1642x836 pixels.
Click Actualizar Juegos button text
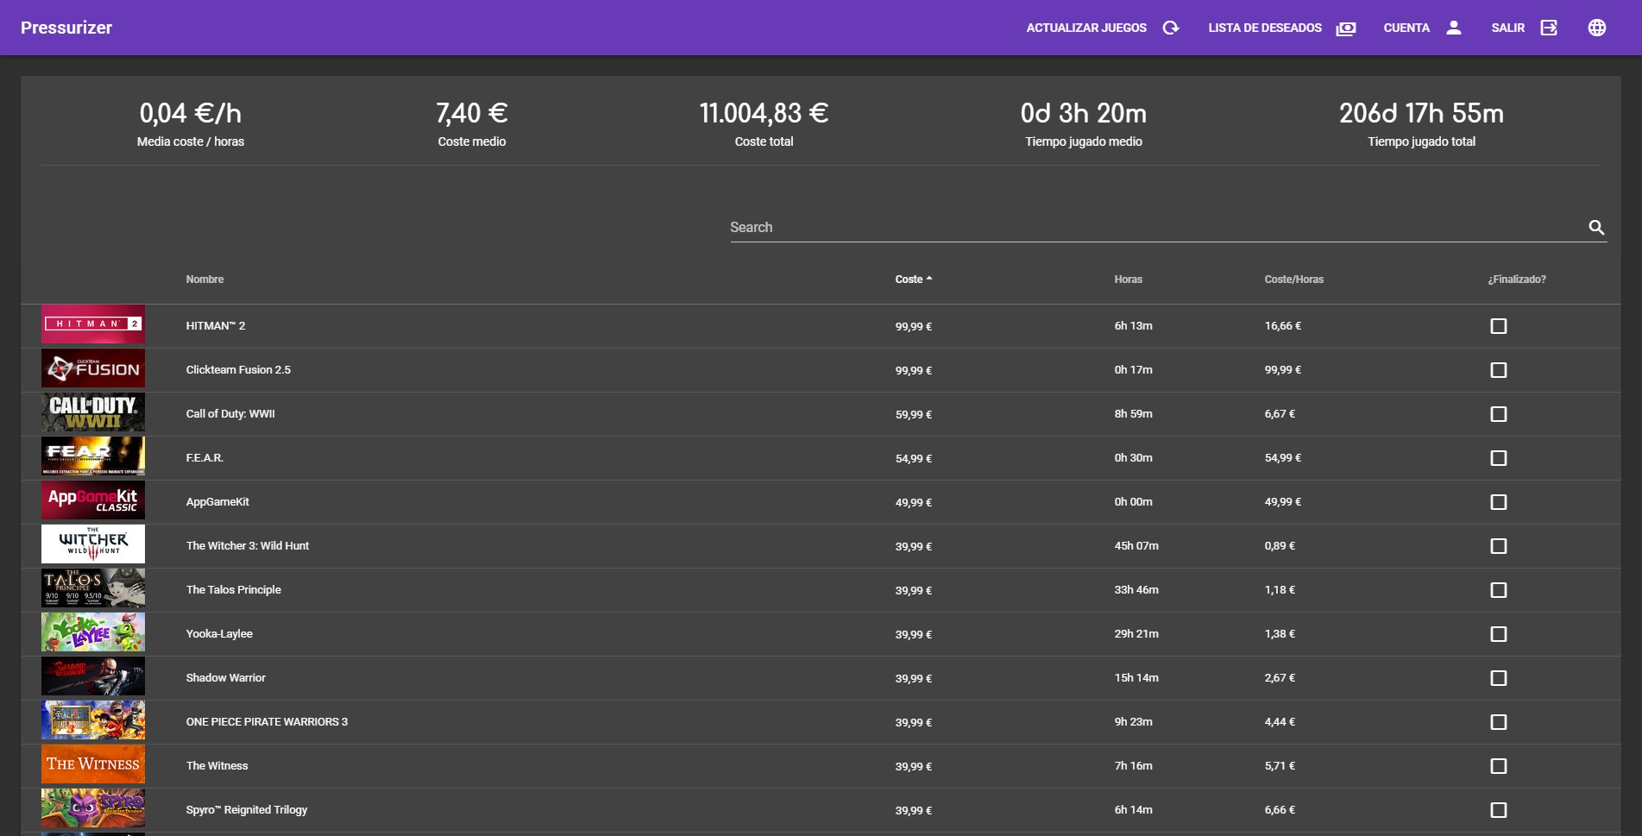1086,28
